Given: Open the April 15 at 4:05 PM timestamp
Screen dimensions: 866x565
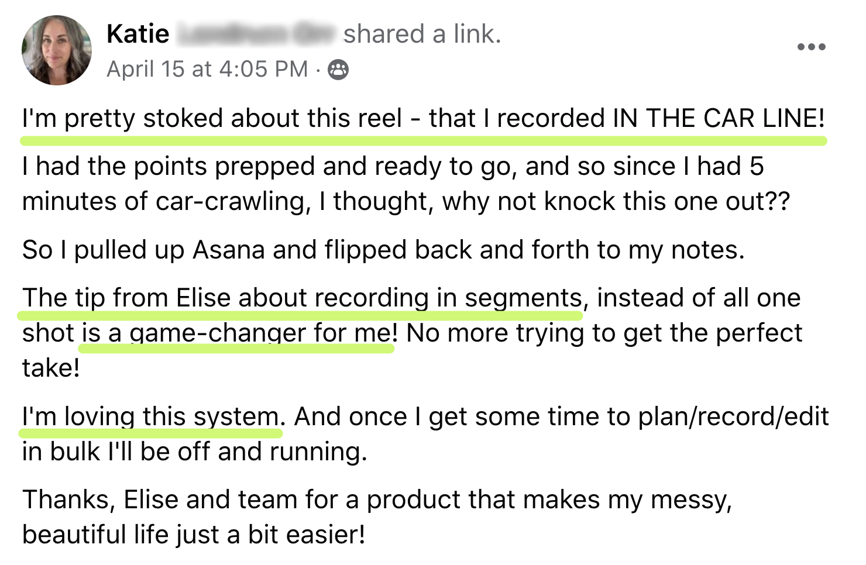Looking at the screenshot, I should (207, 69).
